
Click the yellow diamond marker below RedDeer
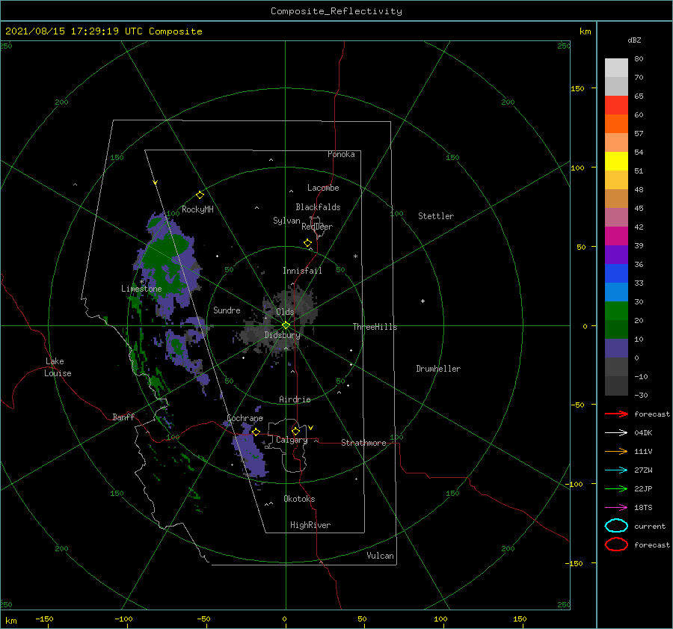tap(308, 243)
